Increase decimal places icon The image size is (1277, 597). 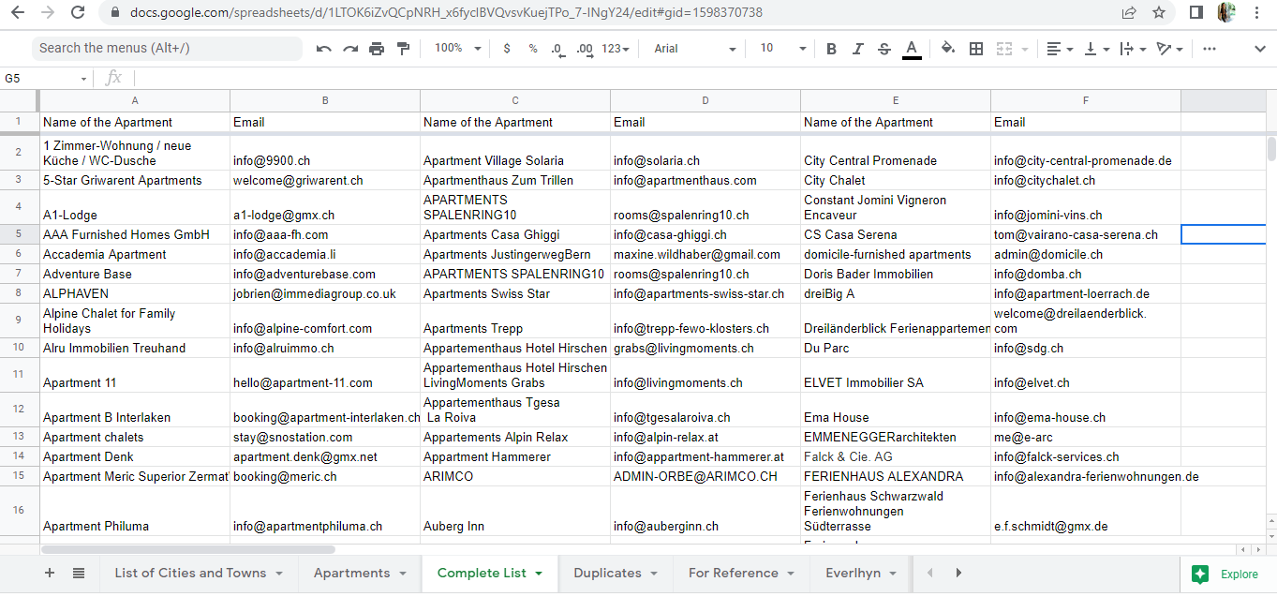[585, 49]
